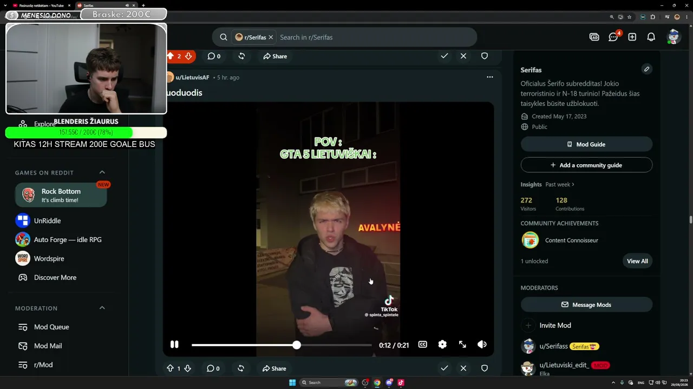Remove the video post with X icon
The height and width of the screenshot is (389, 693).
coord(463,368)
